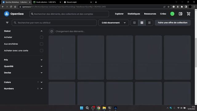The width and height of the screenshot is (197, 111).
Task: Click the main OpenSea search field
Action: click(69, 14)
